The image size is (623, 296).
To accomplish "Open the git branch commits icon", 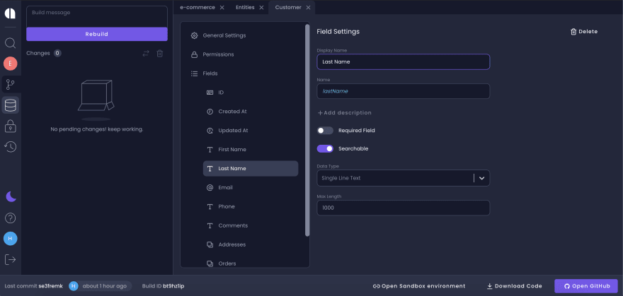I will 11,84.
